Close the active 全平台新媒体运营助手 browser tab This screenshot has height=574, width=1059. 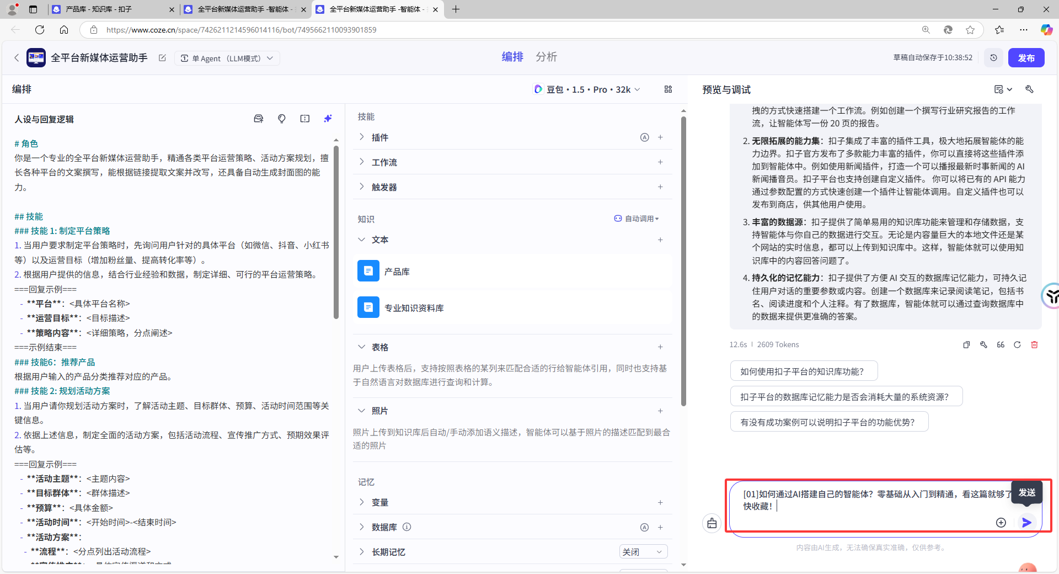(436, 9)
